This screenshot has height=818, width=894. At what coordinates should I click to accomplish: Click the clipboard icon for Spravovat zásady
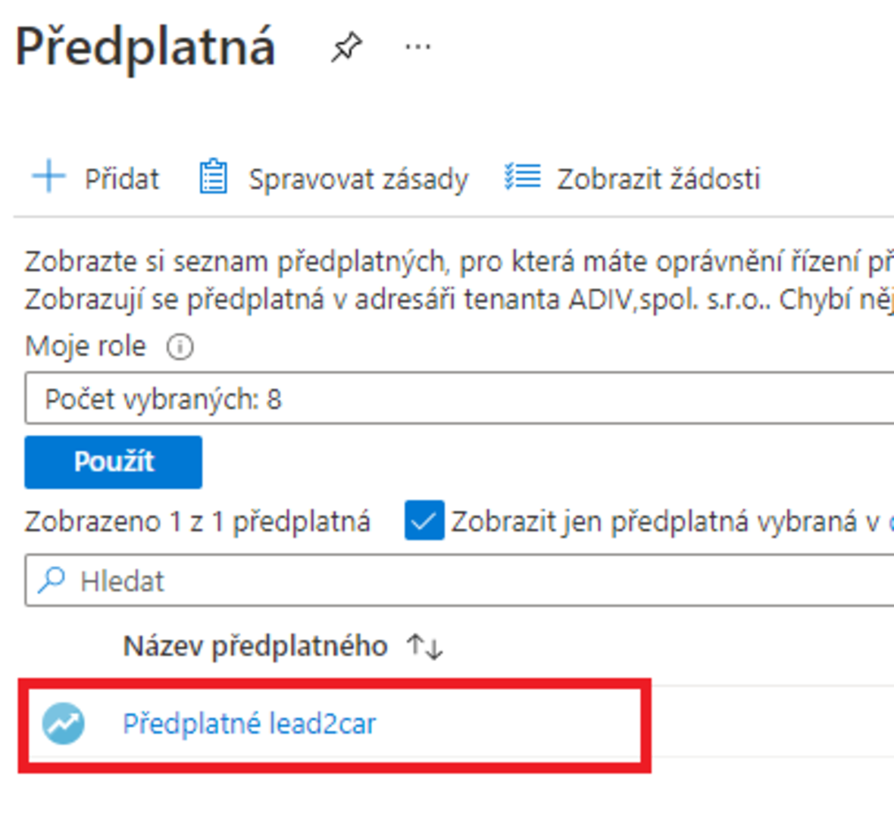[213, 178]
